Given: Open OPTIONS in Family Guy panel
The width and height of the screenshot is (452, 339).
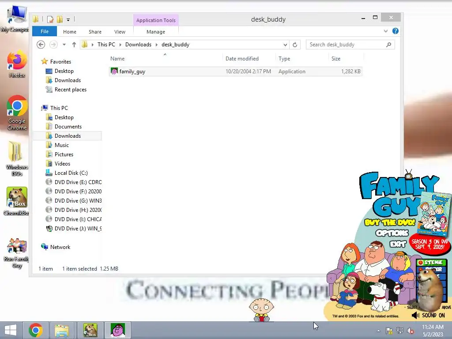Looking at the screenshot, I should 392,233.
